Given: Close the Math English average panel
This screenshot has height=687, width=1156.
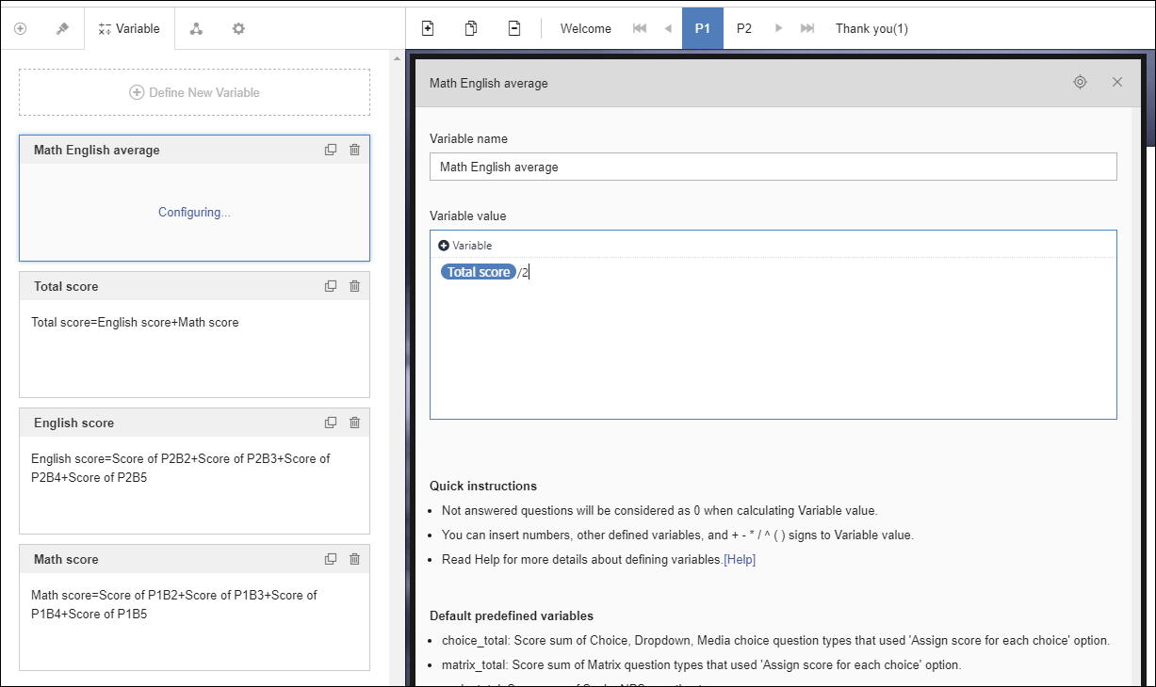Looking at the screenshot, I should pyautogui.click(x=1117, y=82).
